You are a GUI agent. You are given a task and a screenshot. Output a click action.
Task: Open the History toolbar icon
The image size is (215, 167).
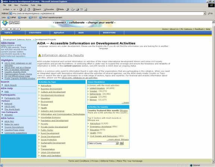(x=67, y=9)
